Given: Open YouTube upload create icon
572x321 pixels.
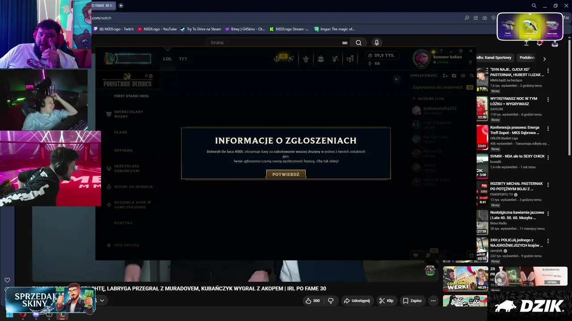Looking at the screenshot, I should tap(526, 43).
